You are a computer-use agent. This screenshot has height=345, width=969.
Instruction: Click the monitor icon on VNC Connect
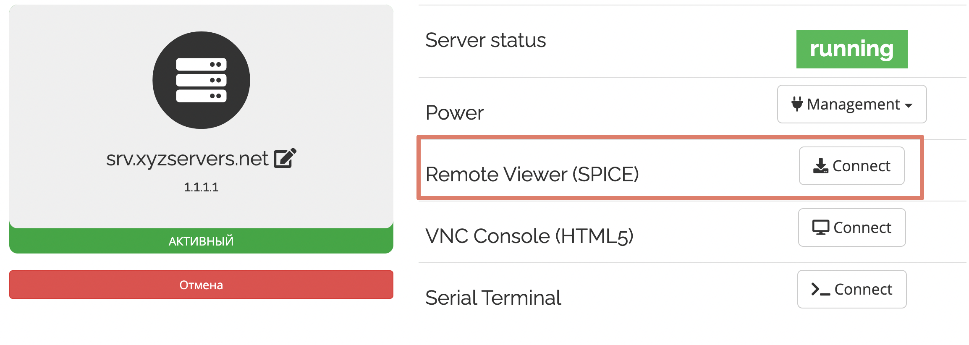pyautogui.click(x=820, y=227)
